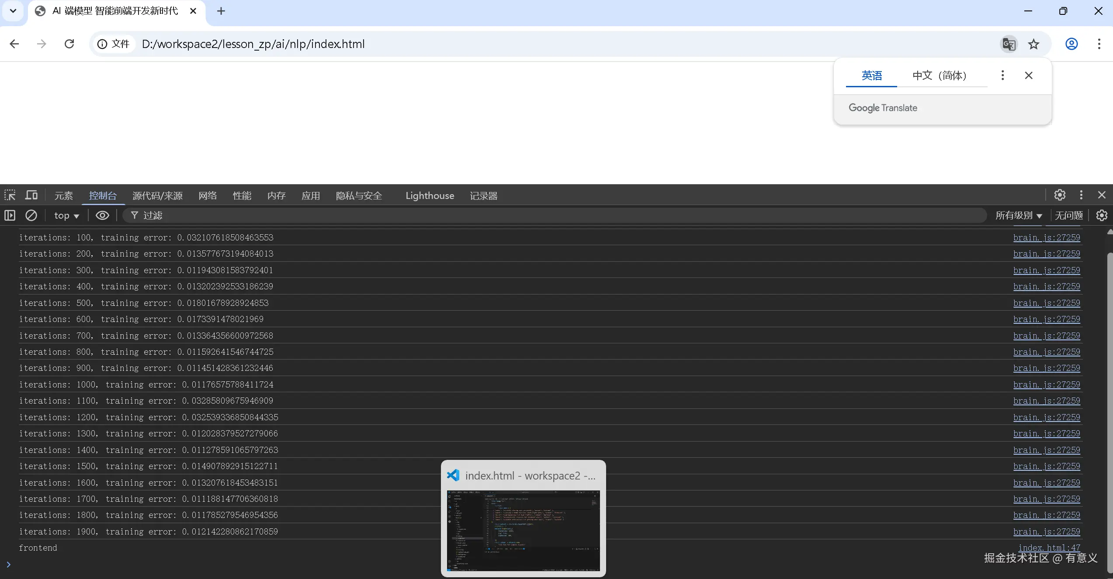Image resolution: width=1113 pixels, height=579 pixels.
Task: Click the VS Code index.html preview thumbnail
Action: (x=523, y=530)
